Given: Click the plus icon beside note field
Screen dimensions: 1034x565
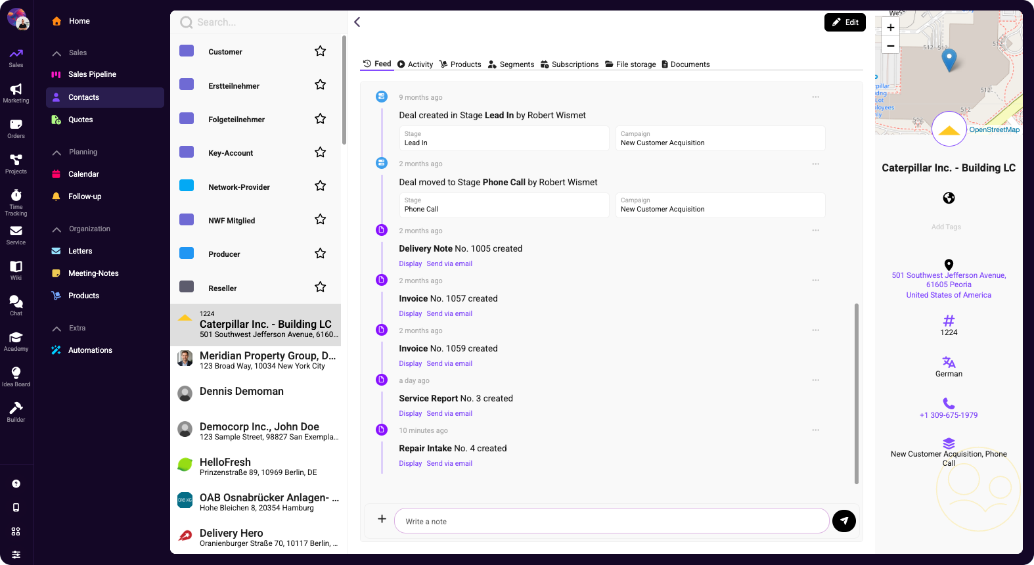Looking at the screenshot, I should [382, 519].
